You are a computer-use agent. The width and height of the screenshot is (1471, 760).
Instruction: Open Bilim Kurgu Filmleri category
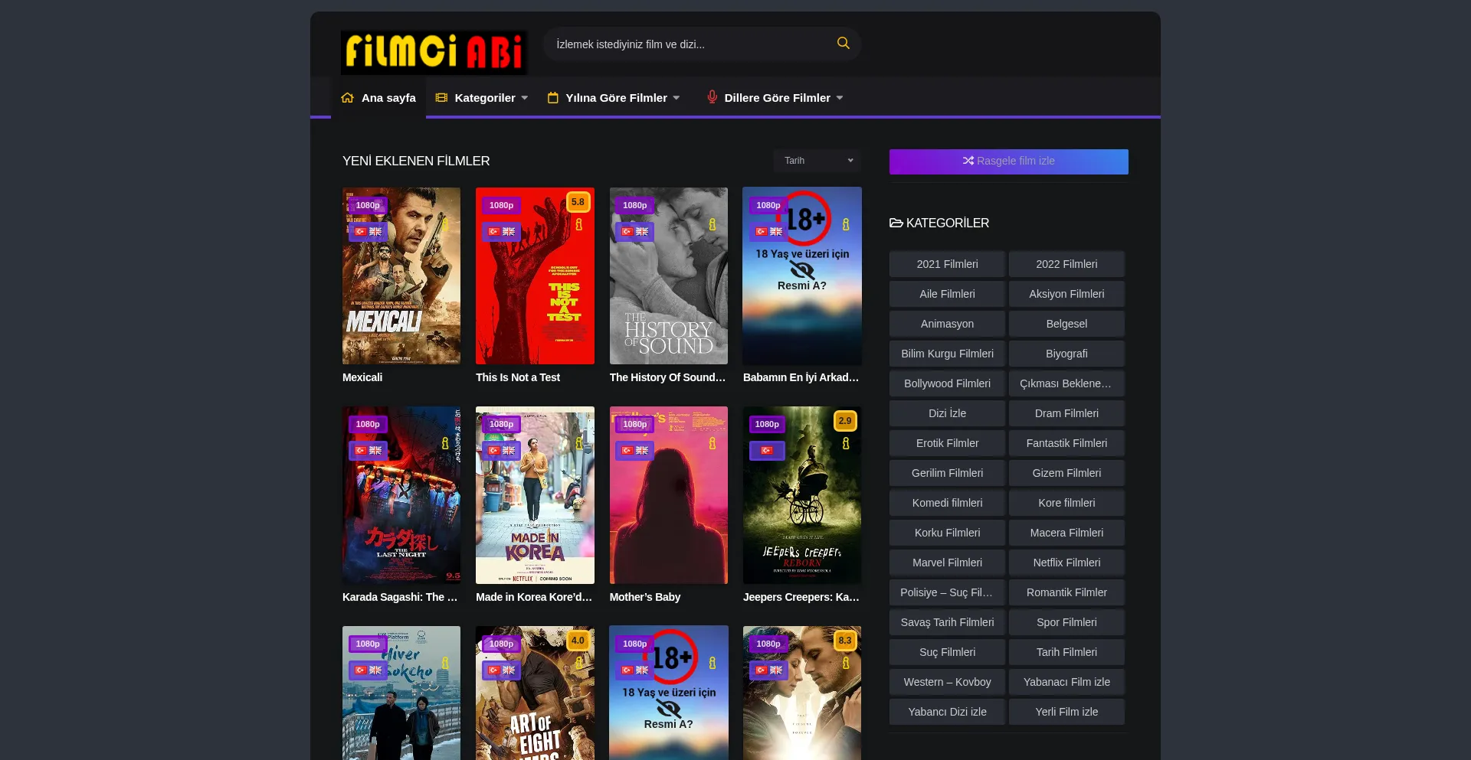(947, 354)
